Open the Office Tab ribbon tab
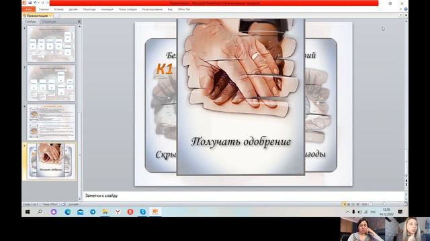430x241 pixels. 183,9
